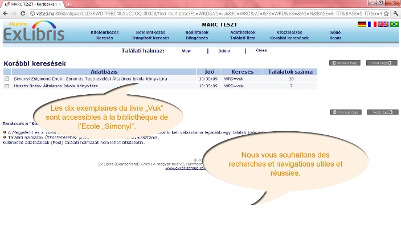Open the browser wrench settings menu
This screenshot has height=226, width=401.
pos(396,13)
